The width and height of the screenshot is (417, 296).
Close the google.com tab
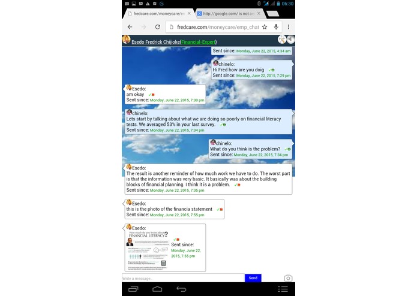coord(259,13)
